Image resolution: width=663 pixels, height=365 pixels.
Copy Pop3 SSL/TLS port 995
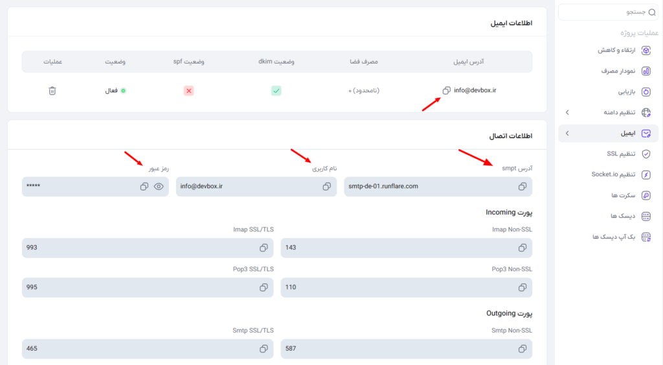(x=264, y=287)
